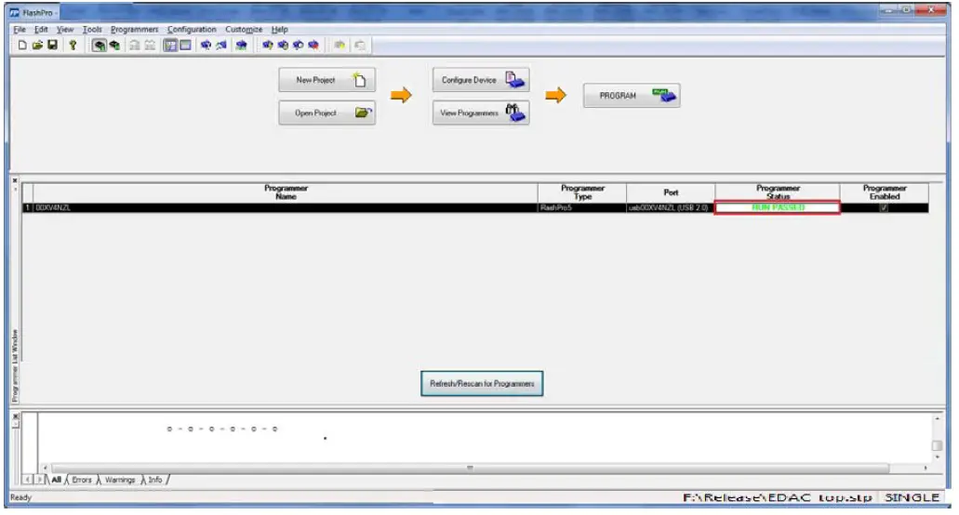Image resolution: width=959 pixels, height=515 pixels.
Task: Click the log vertical scrollbar up arrow
Action: coord(937,418)
